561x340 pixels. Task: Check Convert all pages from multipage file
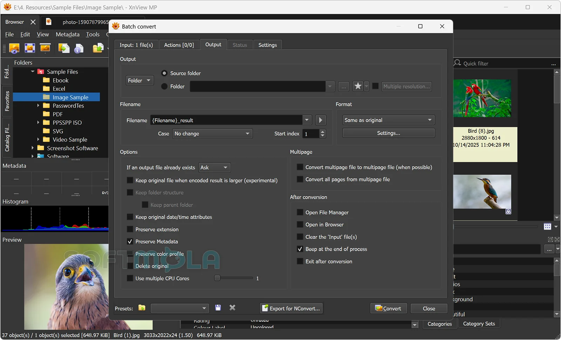point(300,179)
